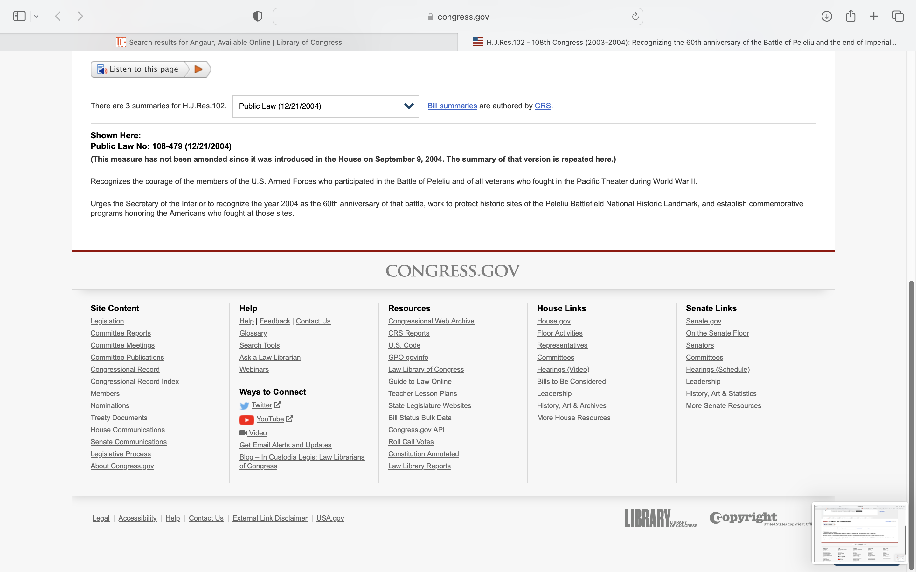This screenshot has height=572, width=916.
Task: Click the CRS link
Action: click(542, 106)
